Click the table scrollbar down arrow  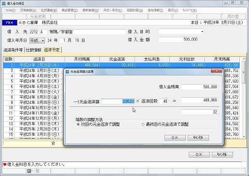pyautogui.click(x=244, y=137)
